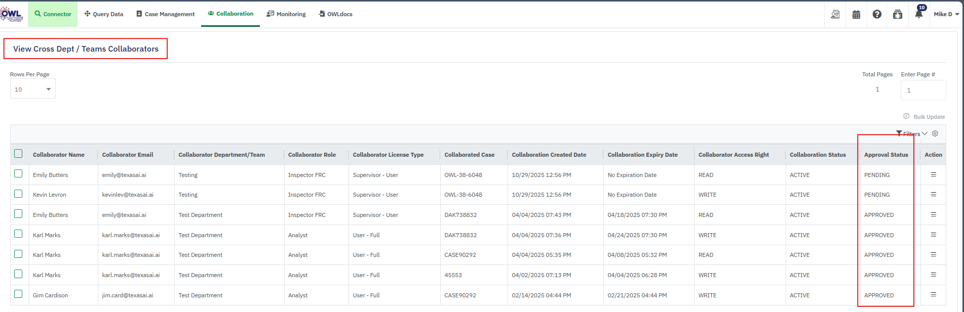Click the OWL logo
This screenshot has width=964, height=312.
pos(12,14)
